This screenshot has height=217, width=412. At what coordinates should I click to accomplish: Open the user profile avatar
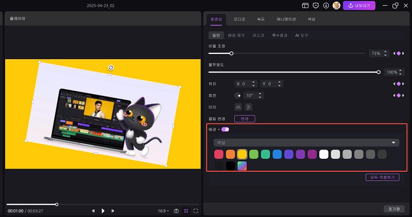click(x=336, y=6)
